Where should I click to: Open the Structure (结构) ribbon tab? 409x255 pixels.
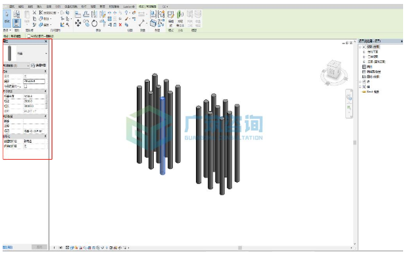click(21, 7)
